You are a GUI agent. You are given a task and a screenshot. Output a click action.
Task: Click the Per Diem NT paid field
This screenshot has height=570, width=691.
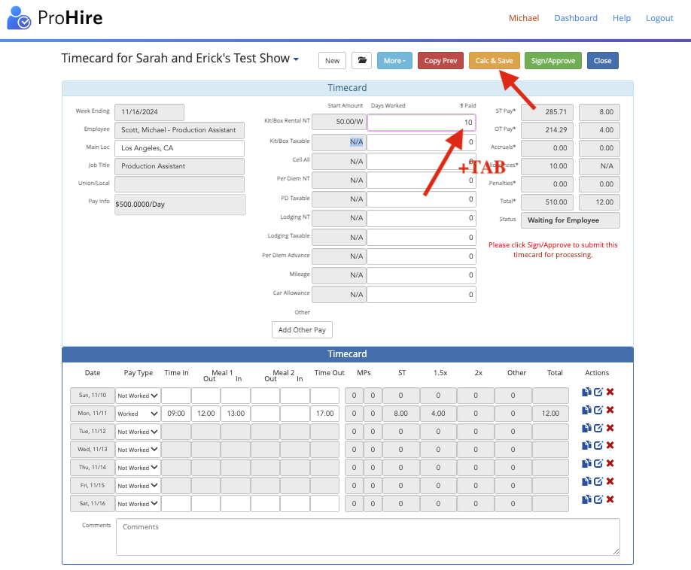(422, 180)
